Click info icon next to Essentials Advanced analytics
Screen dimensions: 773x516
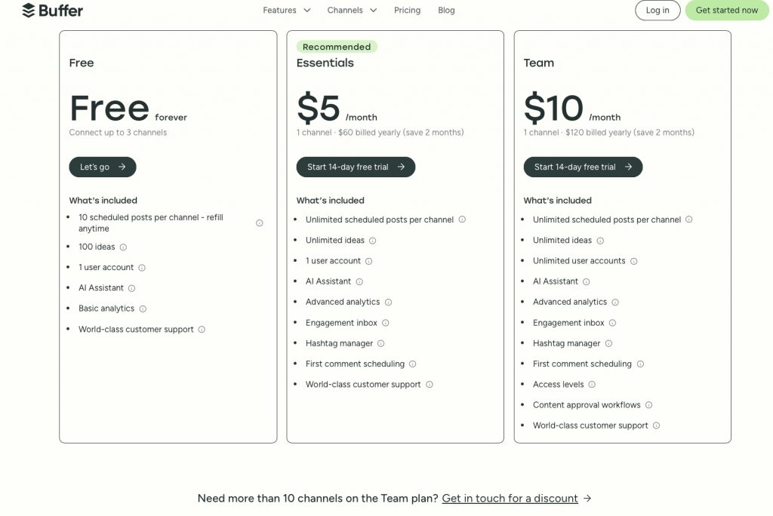[388, 302]
